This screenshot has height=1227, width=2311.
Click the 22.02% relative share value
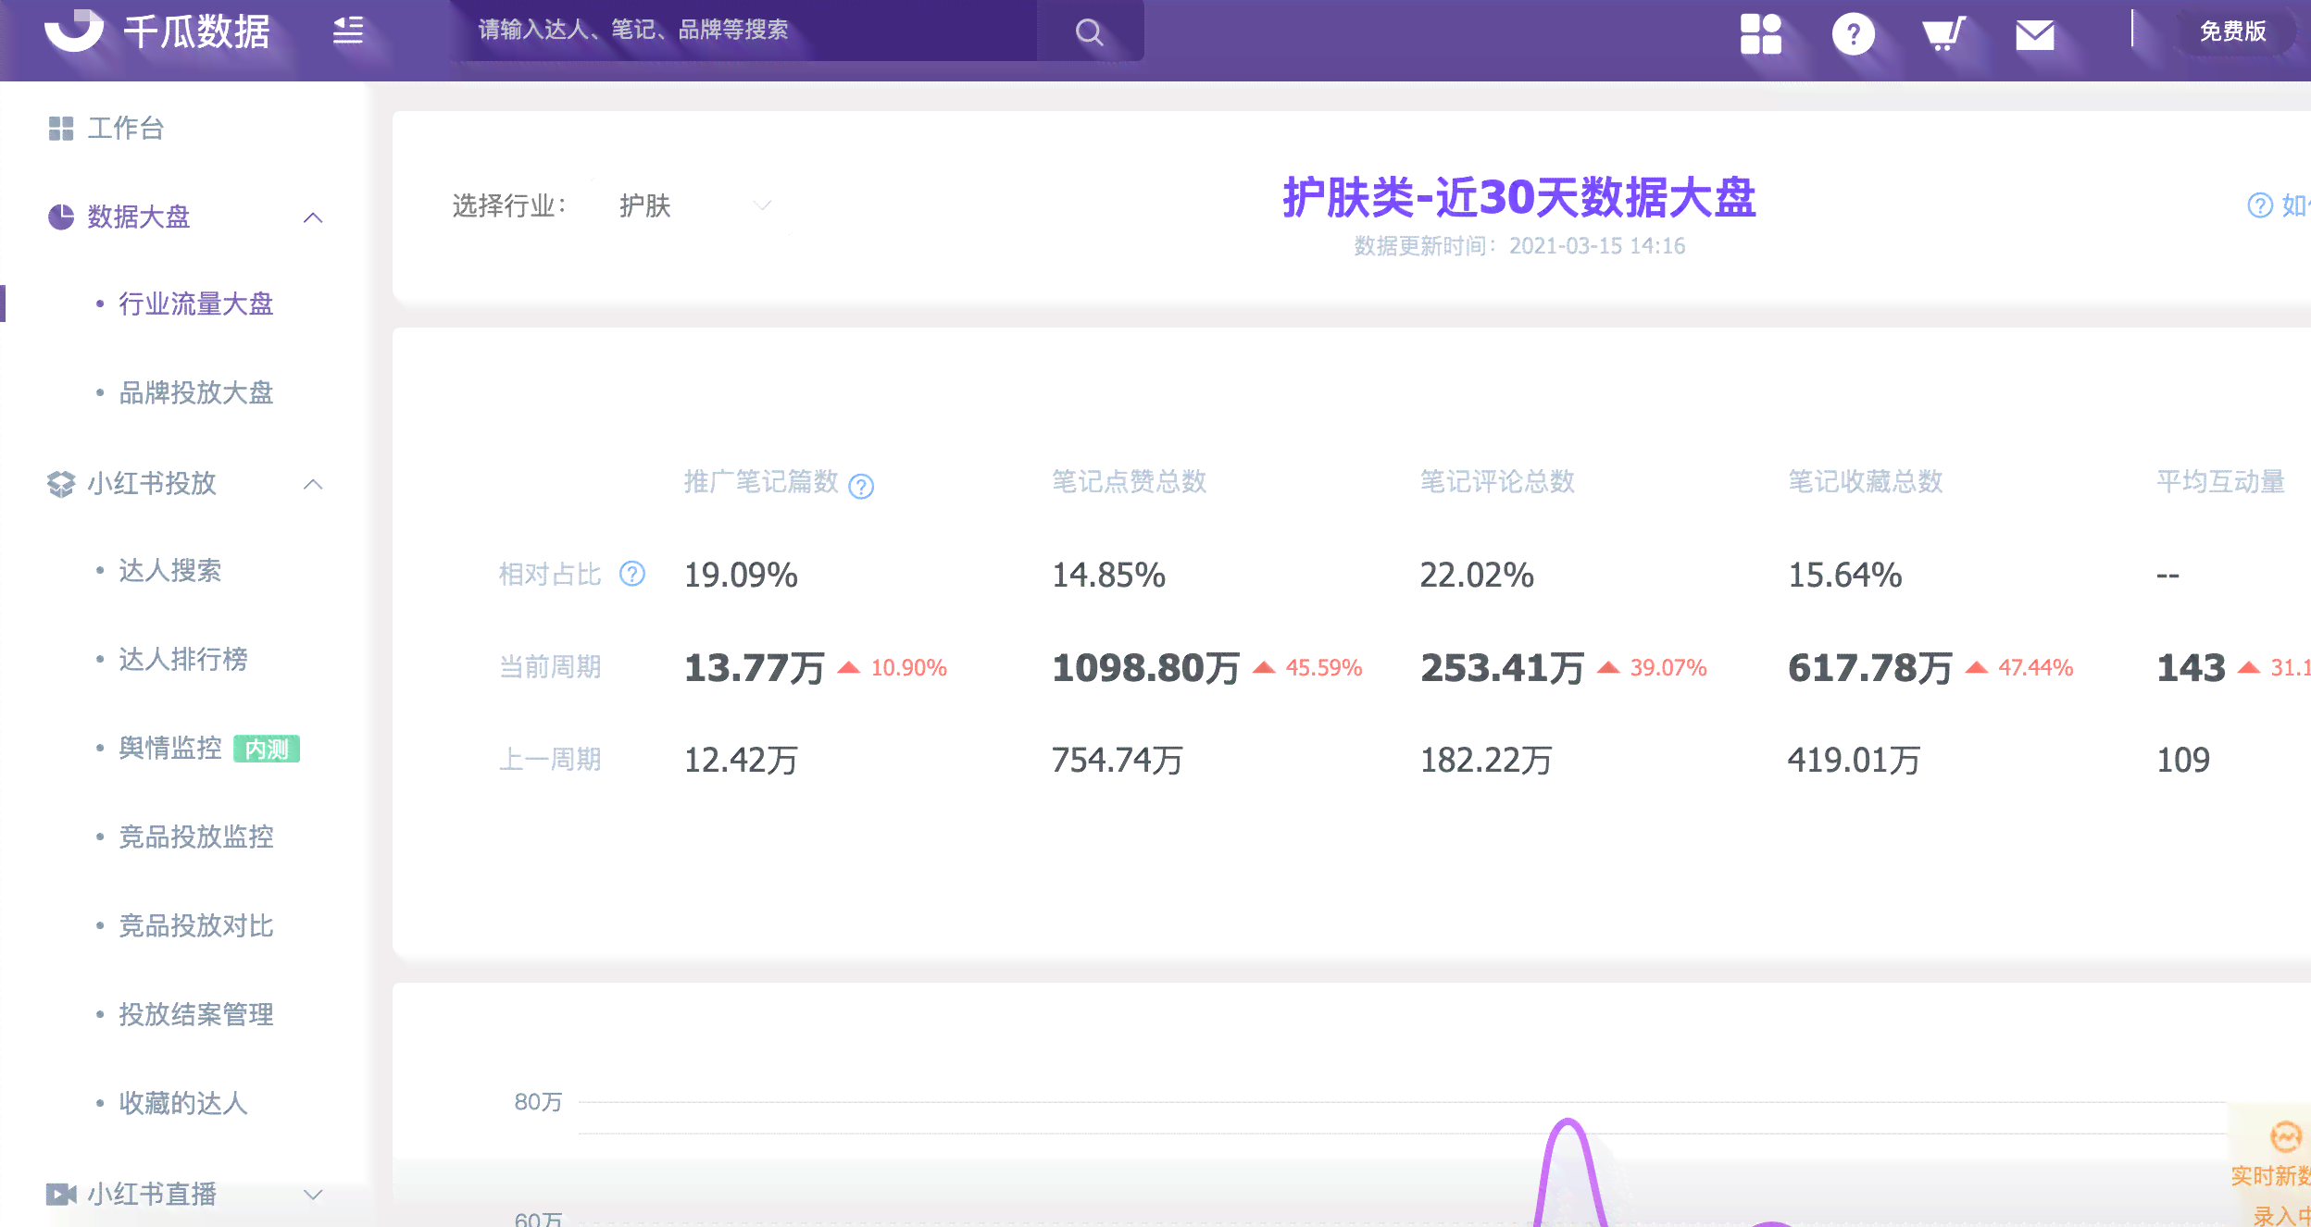pos(1477,575)
